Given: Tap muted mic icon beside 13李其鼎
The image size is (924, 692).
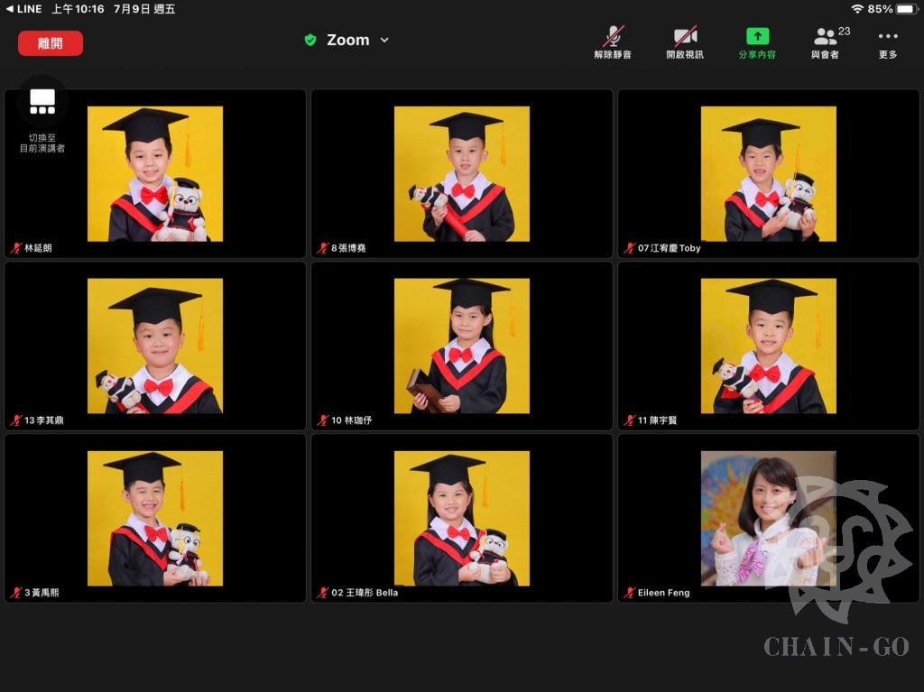Looking at the screenshot, I should 16,420.
